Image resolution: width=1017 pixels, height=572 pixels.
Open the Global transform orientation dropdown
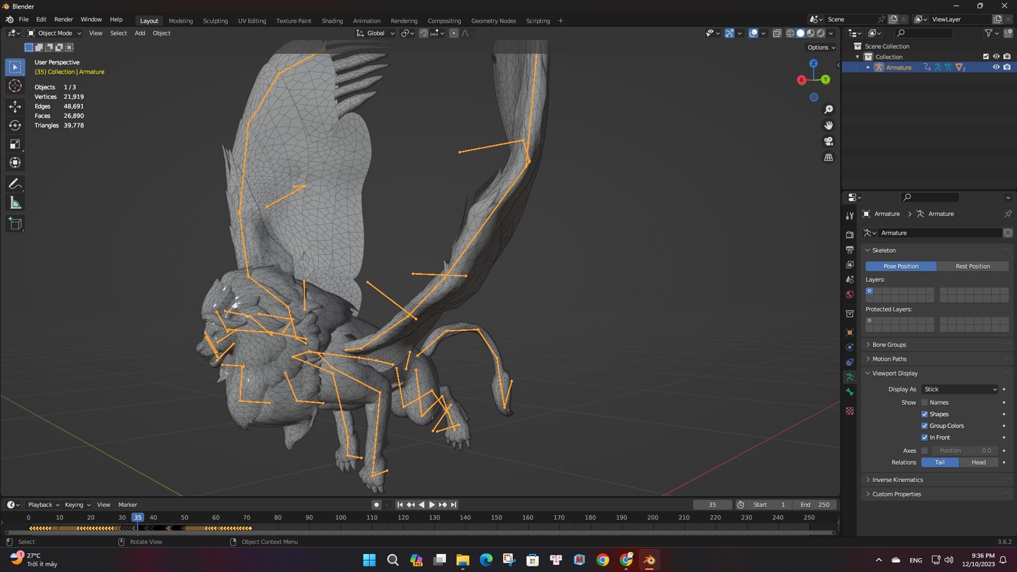tap(376, 33)
